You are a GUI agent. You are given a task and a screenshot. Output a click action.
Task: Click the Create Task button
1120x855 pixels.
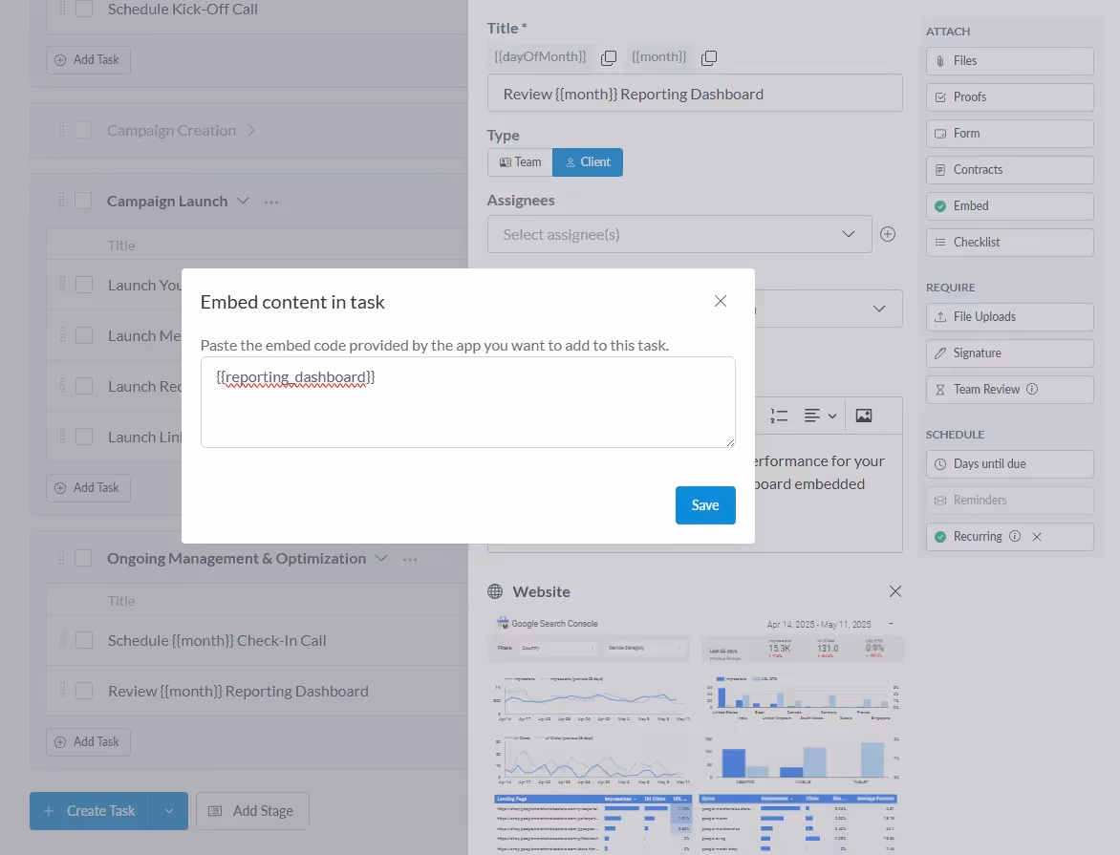(x=90, y=811)
